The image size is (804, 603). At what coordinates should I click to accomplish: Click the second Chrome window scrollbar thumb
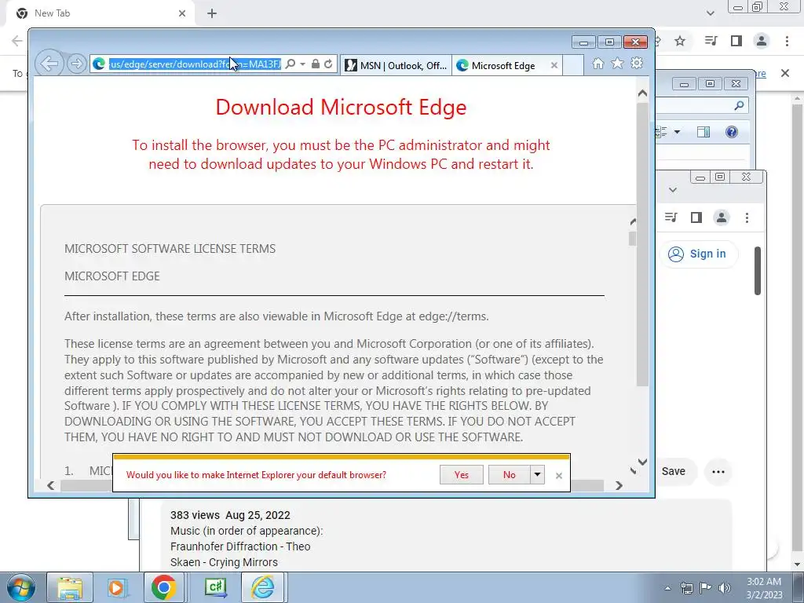758,271
